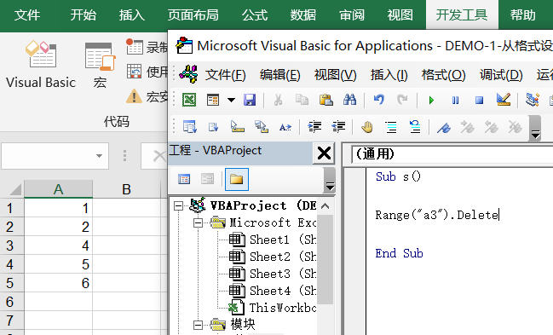Select Sheet2 in the project tree

tap(273, 257)
